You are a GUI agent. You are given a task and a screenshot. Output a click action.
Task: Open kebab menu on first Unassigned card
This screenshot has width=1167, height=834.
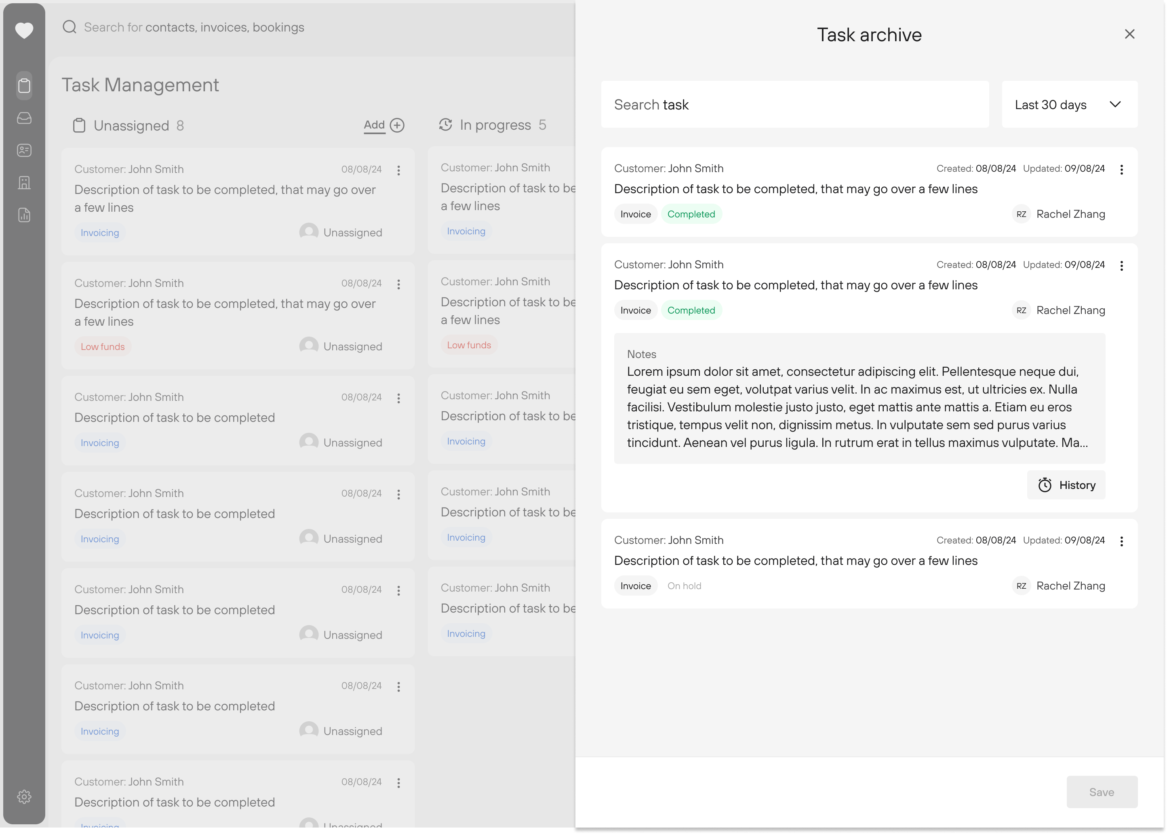click(398, 171)
